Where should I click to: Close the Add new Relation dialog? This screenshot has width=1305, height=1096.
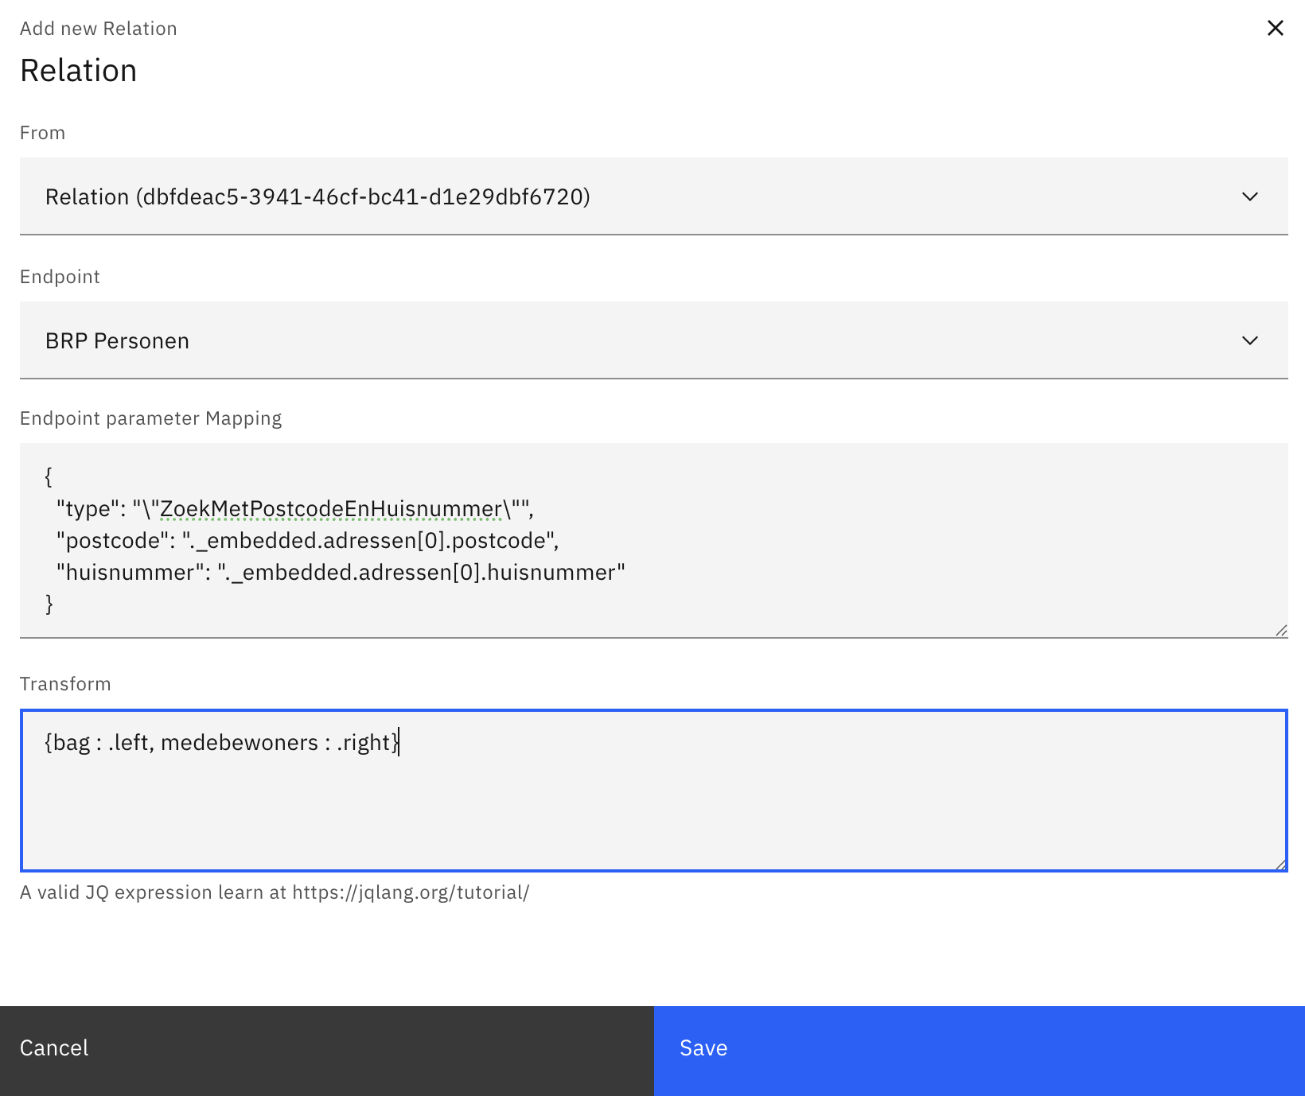[1275, 28]
